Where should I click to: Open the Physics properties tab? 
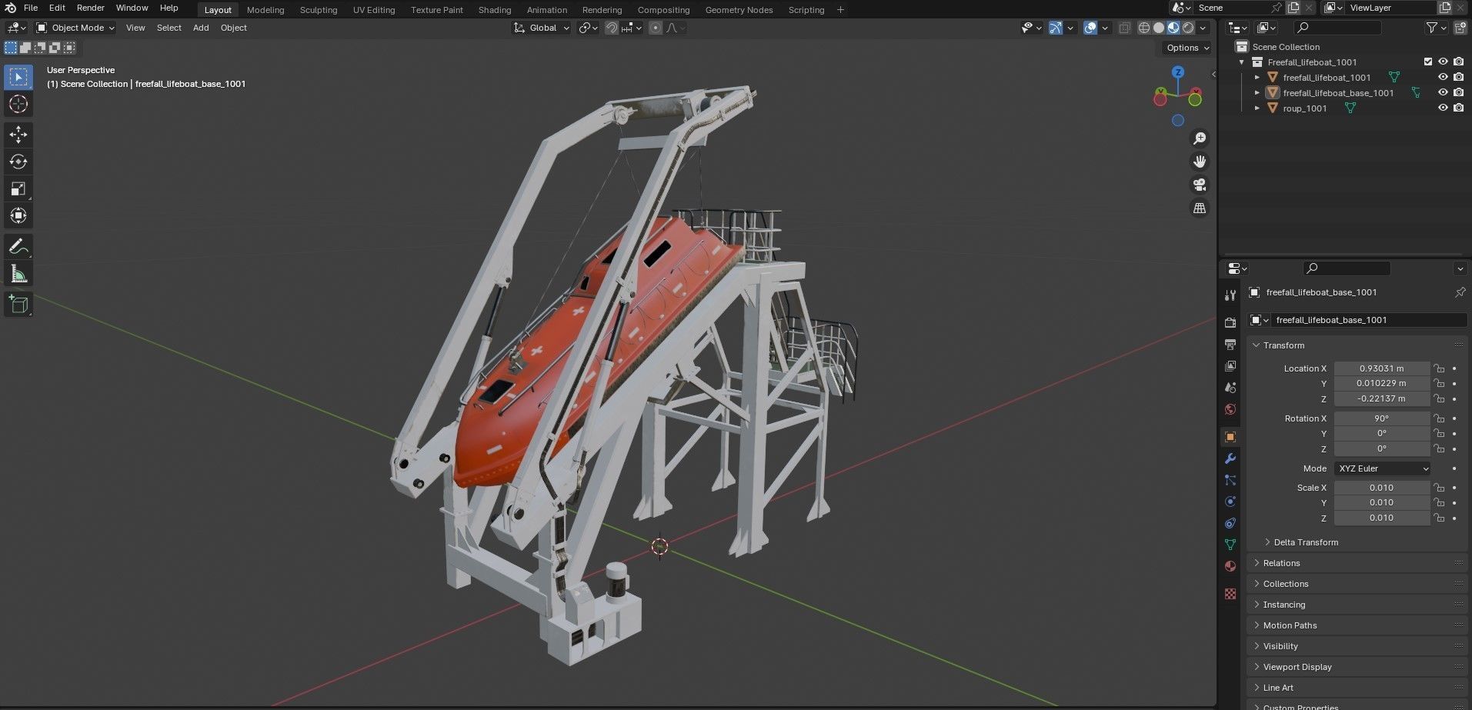(x=1230, y=502)
